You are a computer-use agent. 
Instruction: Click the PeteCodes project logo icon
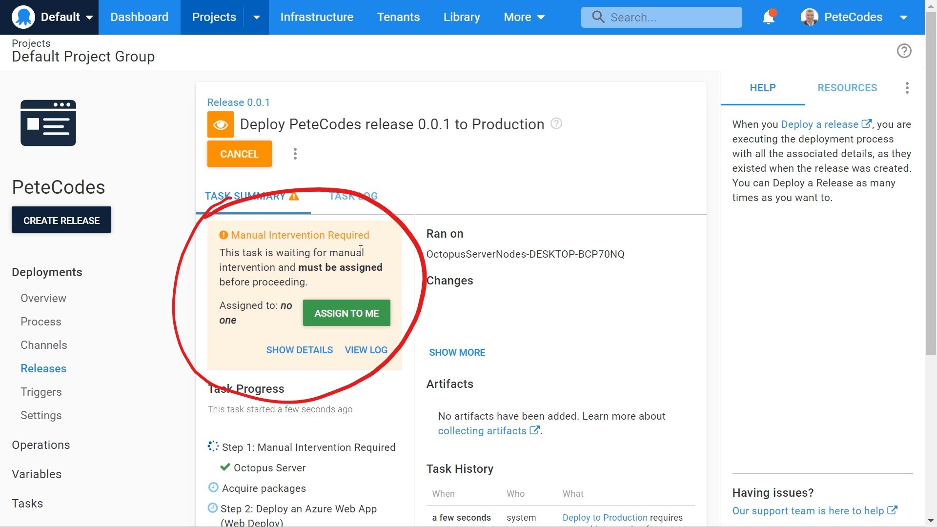[48, 123]
